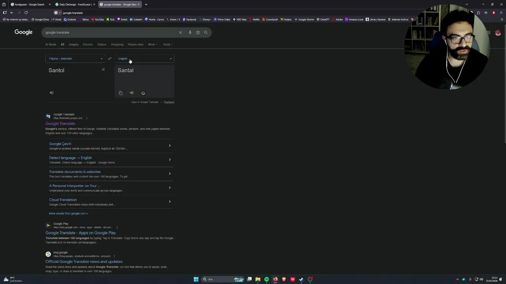Open the ChatGPT bookmark
This screenshot has height=284, width=506.
pyautogui.click(x=323, y=19)
